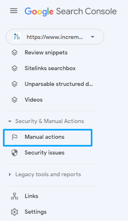Open the Sitelinks searchbox report

(50, 68)
